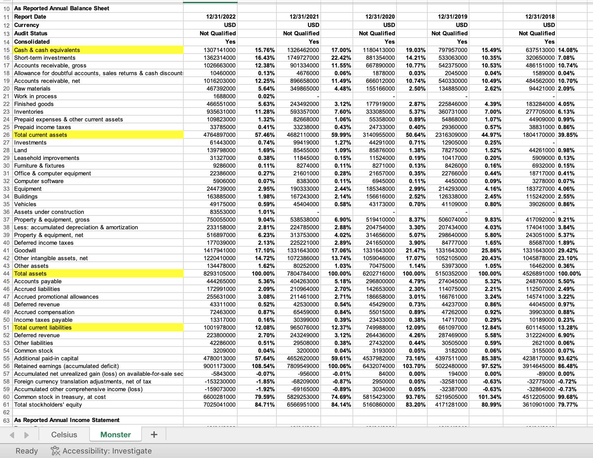Select the Total current liabilities cell
Image resolution: width=593 pixels, height=458 pixels.
(x=98, y=328)
